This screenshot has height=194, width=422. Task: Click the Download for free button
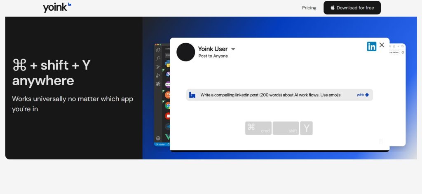(352, 7)
